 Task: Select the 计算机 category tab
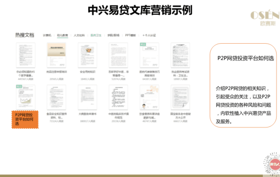pos(47,35)
